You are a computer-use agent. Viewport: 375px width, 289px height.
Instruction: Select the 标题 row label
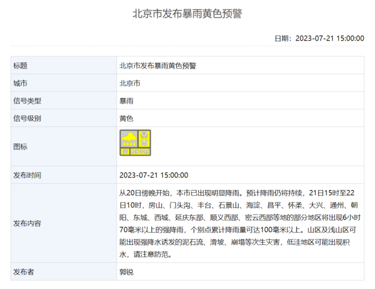pos(20,65)
